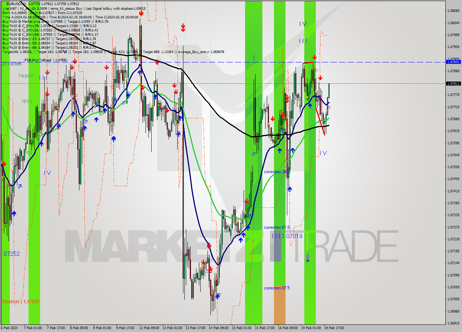Click the '| | | 1.07819' wave label
Viewport: 462px width, 332px height.
point(287,236)
